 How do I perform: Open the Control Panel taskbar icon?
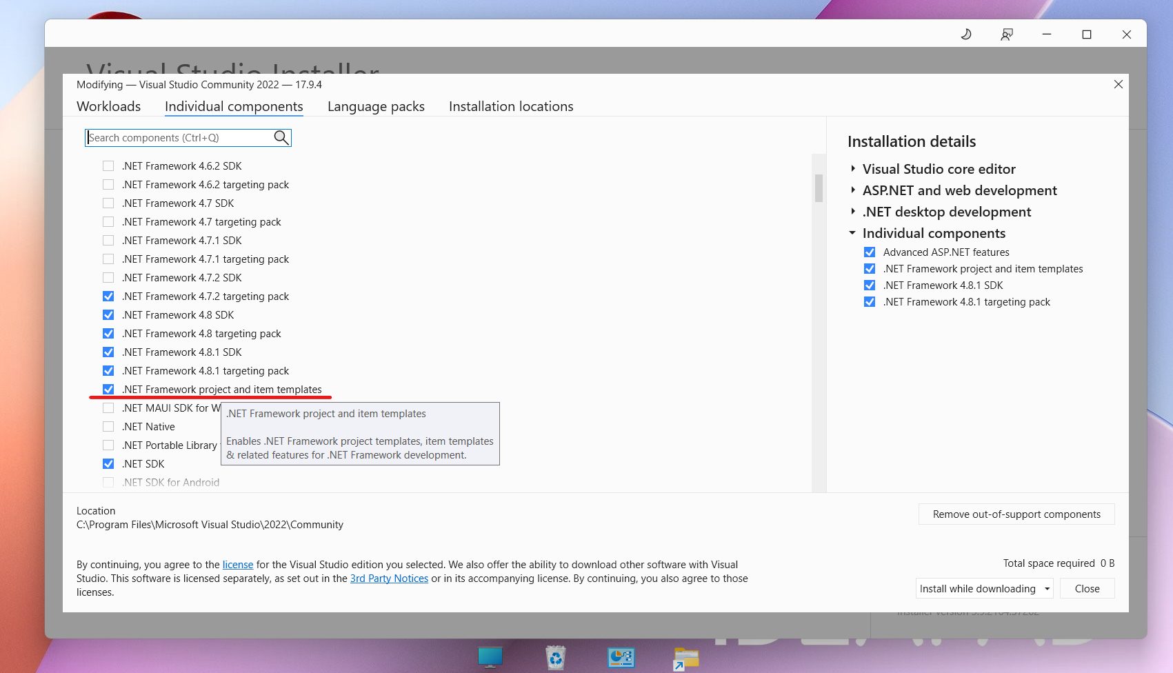621,657
